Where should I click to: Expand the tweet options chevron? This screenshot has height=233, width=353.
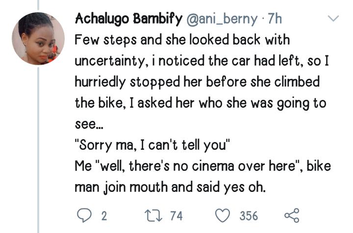(333, 20)
